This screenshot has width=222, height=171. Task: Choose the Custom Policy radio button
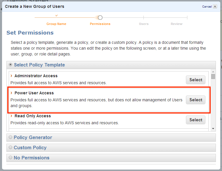click(11, 147)
